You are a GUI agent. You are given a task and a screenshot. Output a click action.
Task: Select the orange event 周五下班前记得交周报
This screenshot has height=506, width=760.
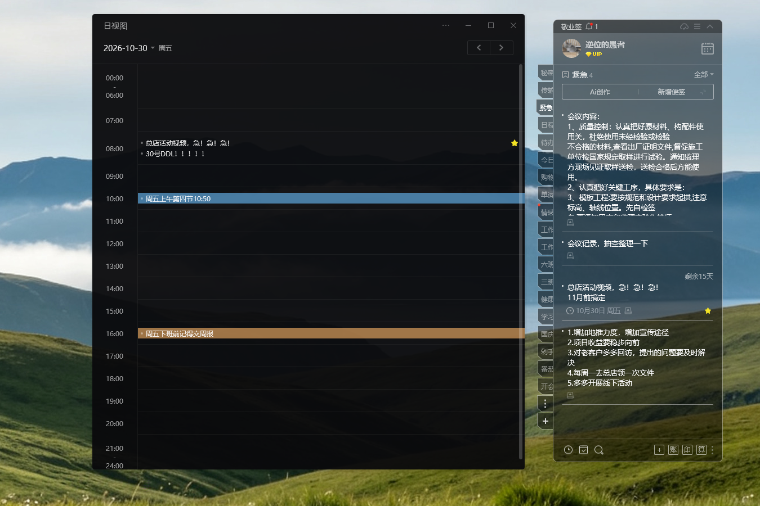tap(331, 333)
